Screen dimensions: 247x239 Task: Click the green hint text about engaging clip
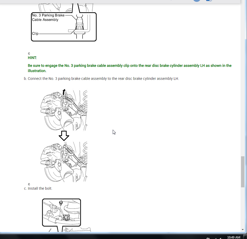coord(130,68)
